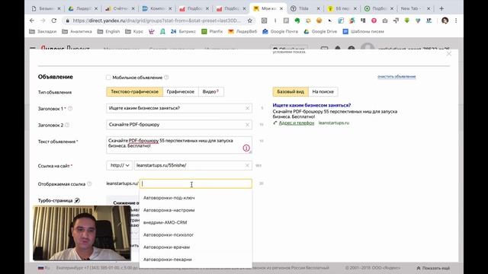Click the Evernote elephant extension icon

pos(297,21)
